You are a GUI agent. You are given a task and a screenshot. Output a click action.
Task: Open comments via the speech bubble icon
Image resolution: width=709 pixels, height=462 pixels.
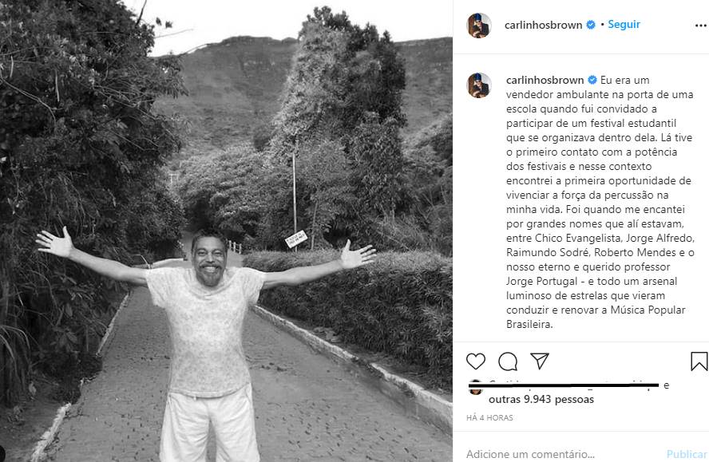(508, 361)
